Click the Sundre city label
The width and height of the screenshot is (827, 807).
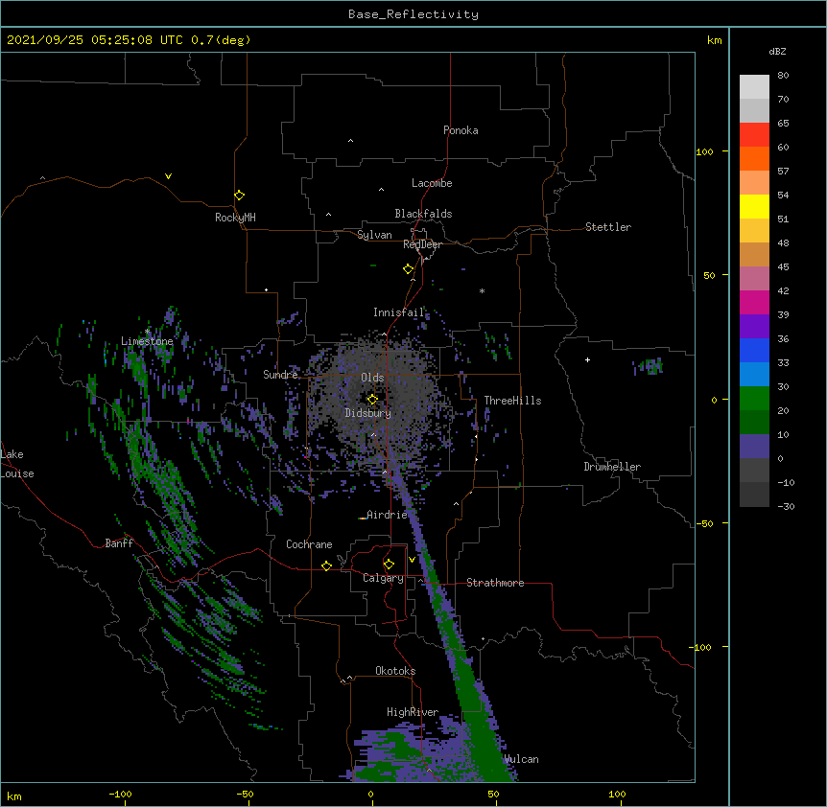coord(280,375)
